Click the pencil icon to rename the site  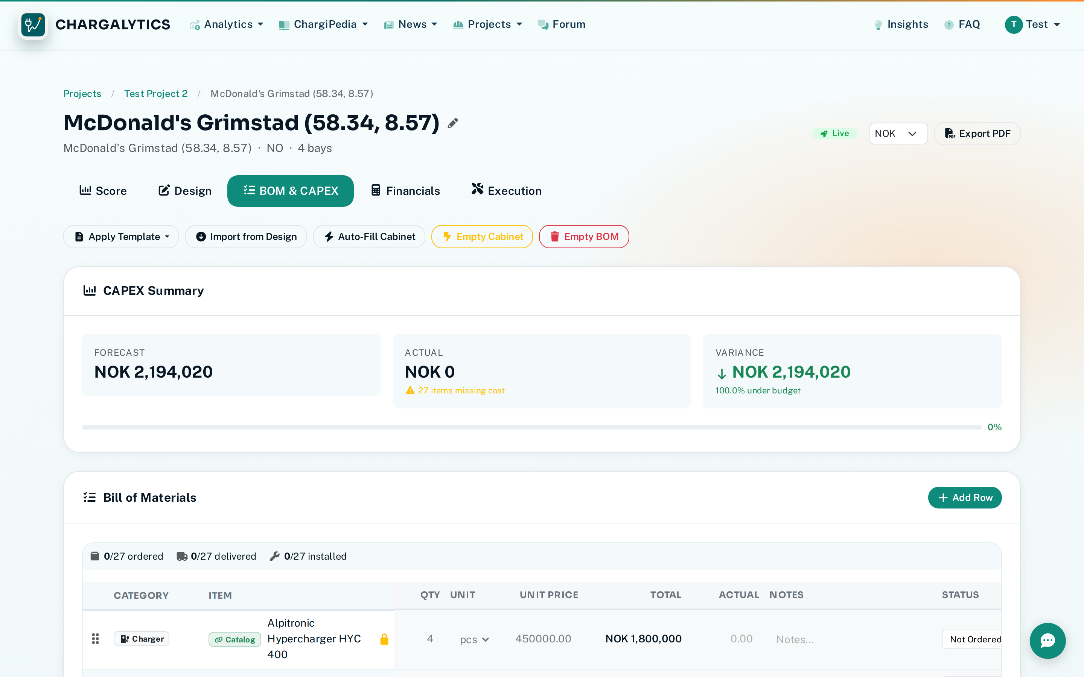(x=453, y=123)
